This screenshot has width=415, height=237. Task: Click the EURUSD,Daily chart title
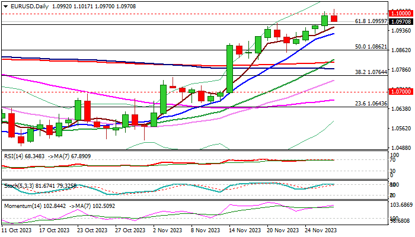[27, 5]
